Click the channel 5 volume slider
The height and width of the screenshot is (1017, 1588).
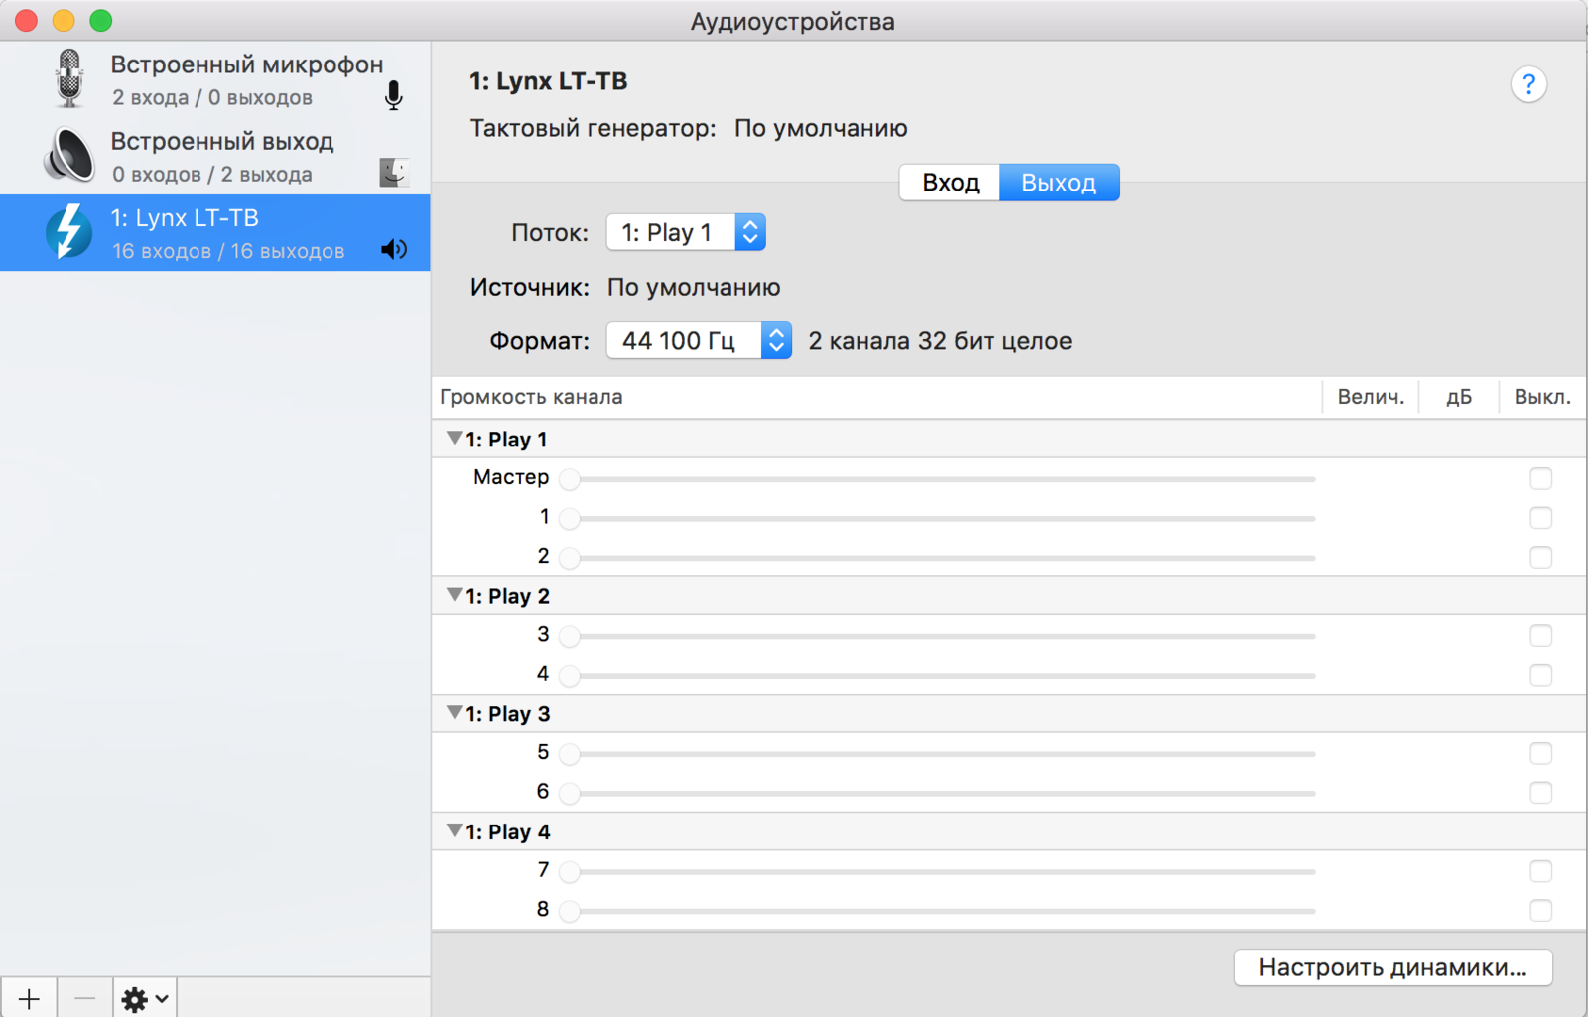[937, 754]
